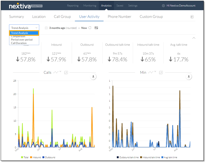Screen dimensions: 206x163
Task: Open Settings in the top navigation
Action: coord(133,6)
